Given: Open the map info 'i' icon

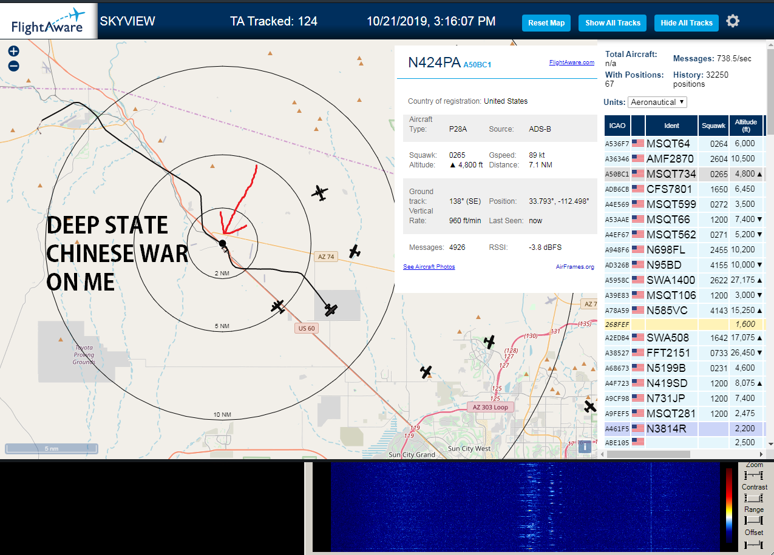Looking at the screenshot, I should 585,447.
